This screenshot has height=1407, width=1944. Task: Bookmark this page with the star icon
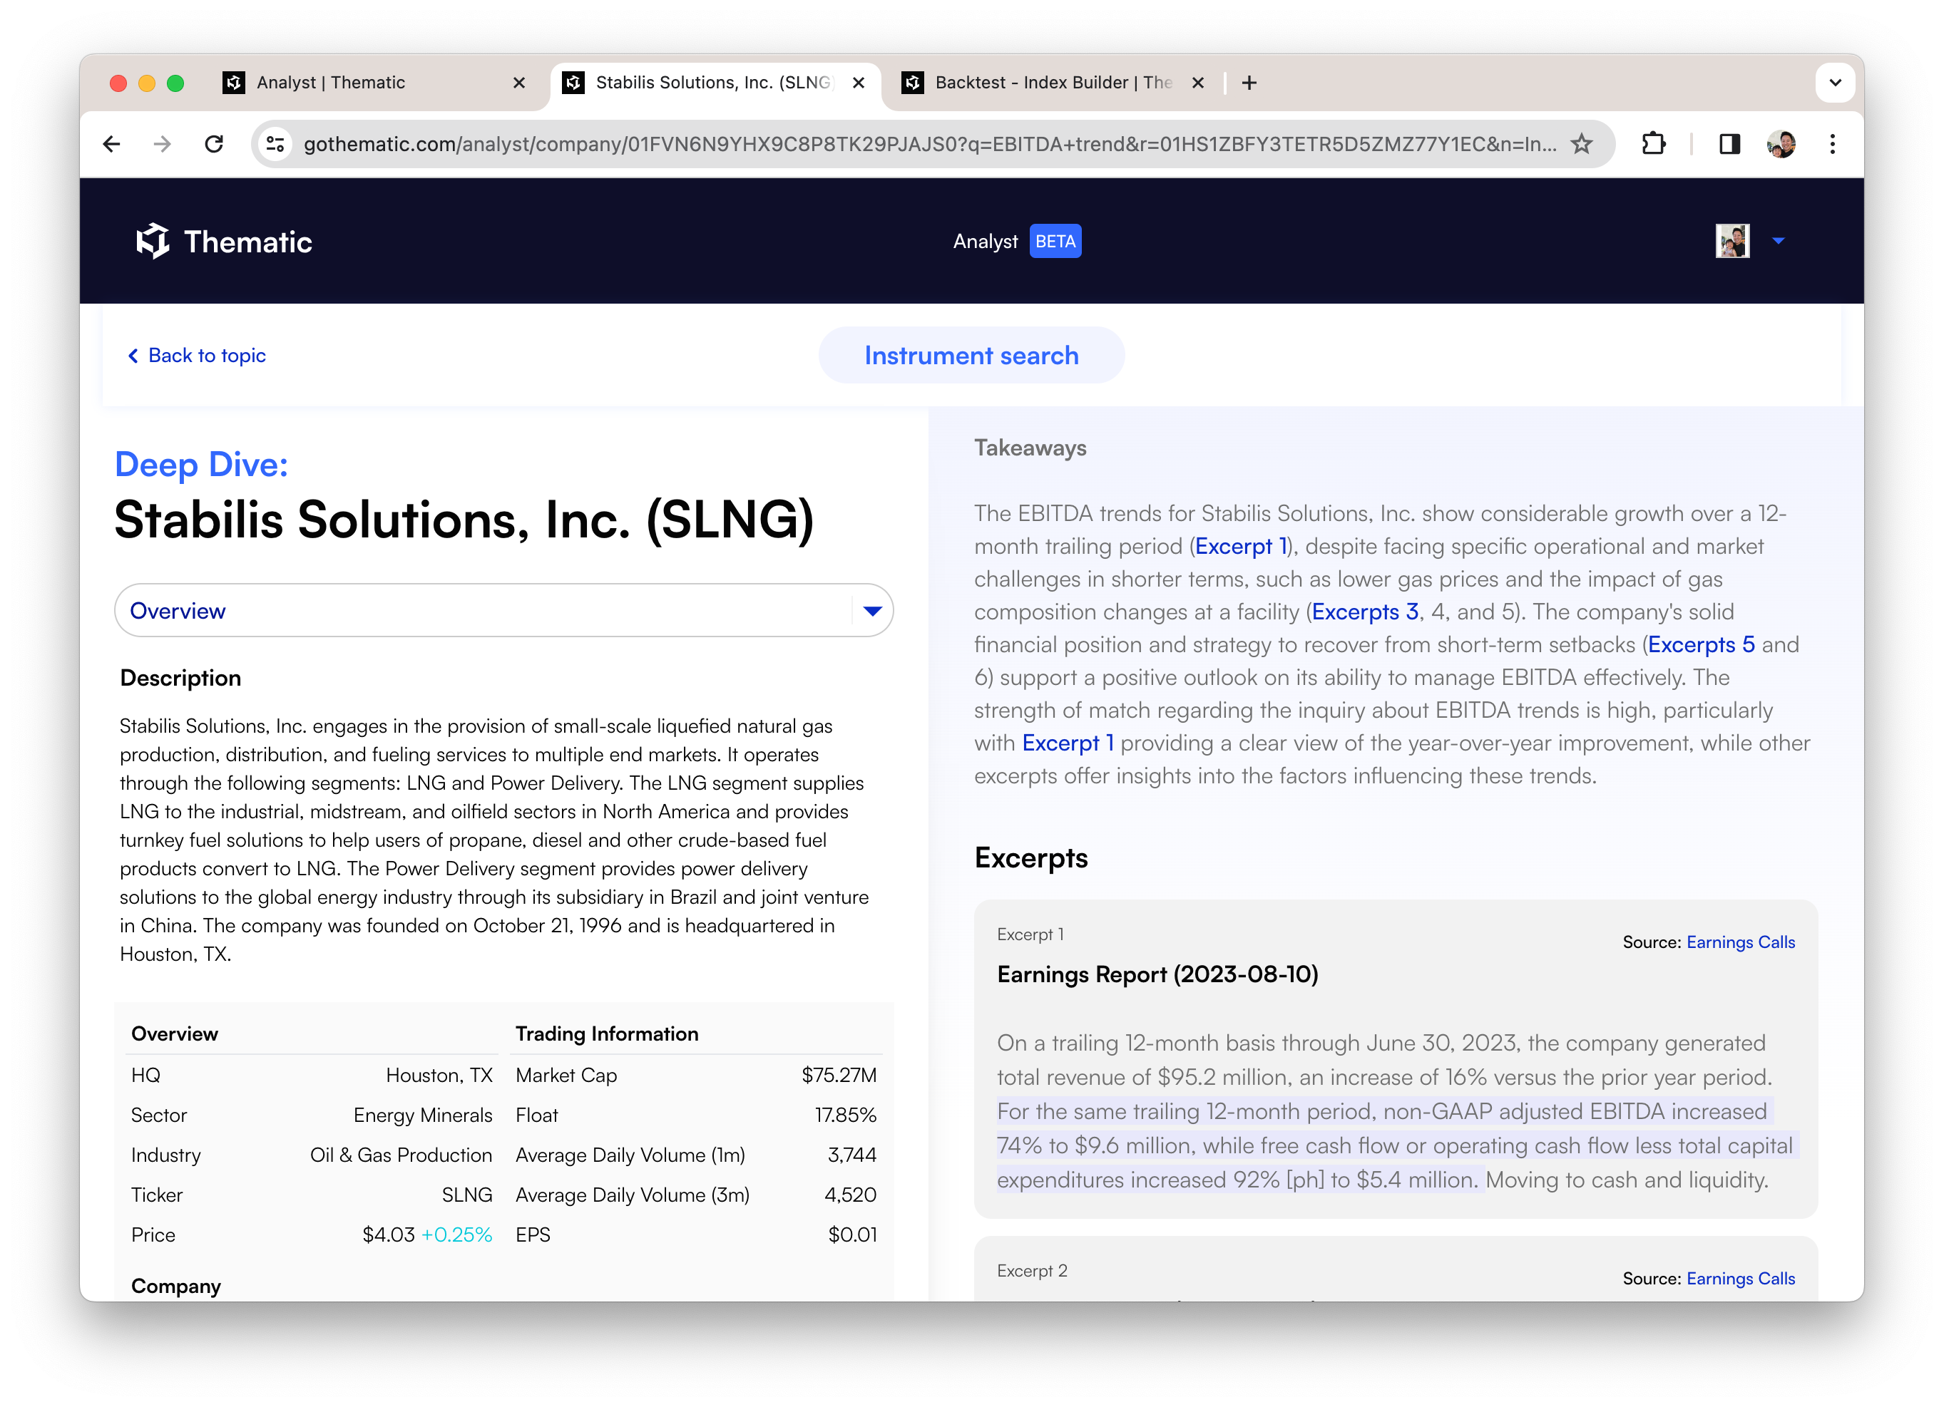coord(1582,144)
